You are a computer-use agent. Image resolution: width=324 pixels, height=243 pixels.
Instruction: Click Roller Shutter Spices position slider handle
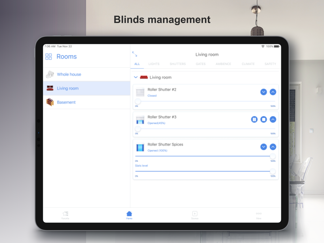tap(273, 156)
